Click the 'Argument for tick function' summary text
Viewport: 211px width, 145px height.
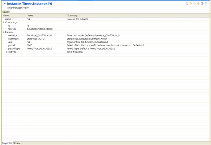tap(87, 42)
